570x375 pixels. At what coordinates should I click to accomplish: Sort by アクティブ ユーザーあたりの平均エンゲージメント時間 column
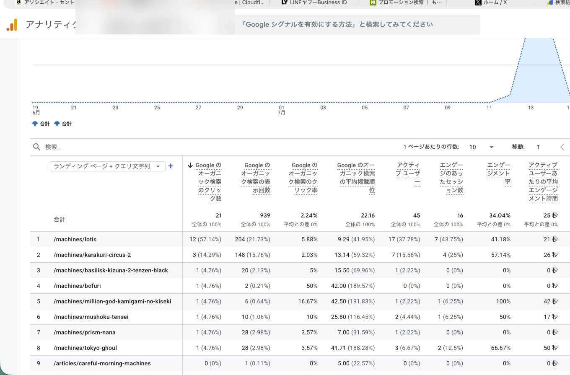point(543,182)
